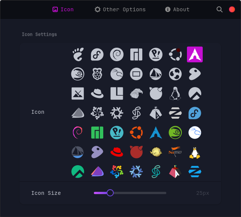The width and height of the screenshot is (241, 217).
Task: Choose the green Rocky Linux icon
Action: point(78,172)
